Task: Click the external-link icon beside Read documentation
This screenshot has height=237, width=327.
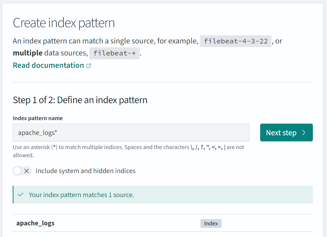Action: click(x=89, y=65)
